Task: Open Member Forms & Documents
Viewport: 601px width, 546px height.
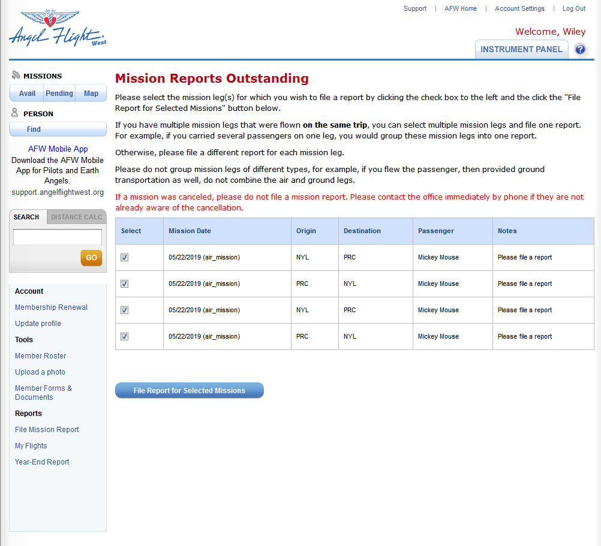Action: click(43, 393)
